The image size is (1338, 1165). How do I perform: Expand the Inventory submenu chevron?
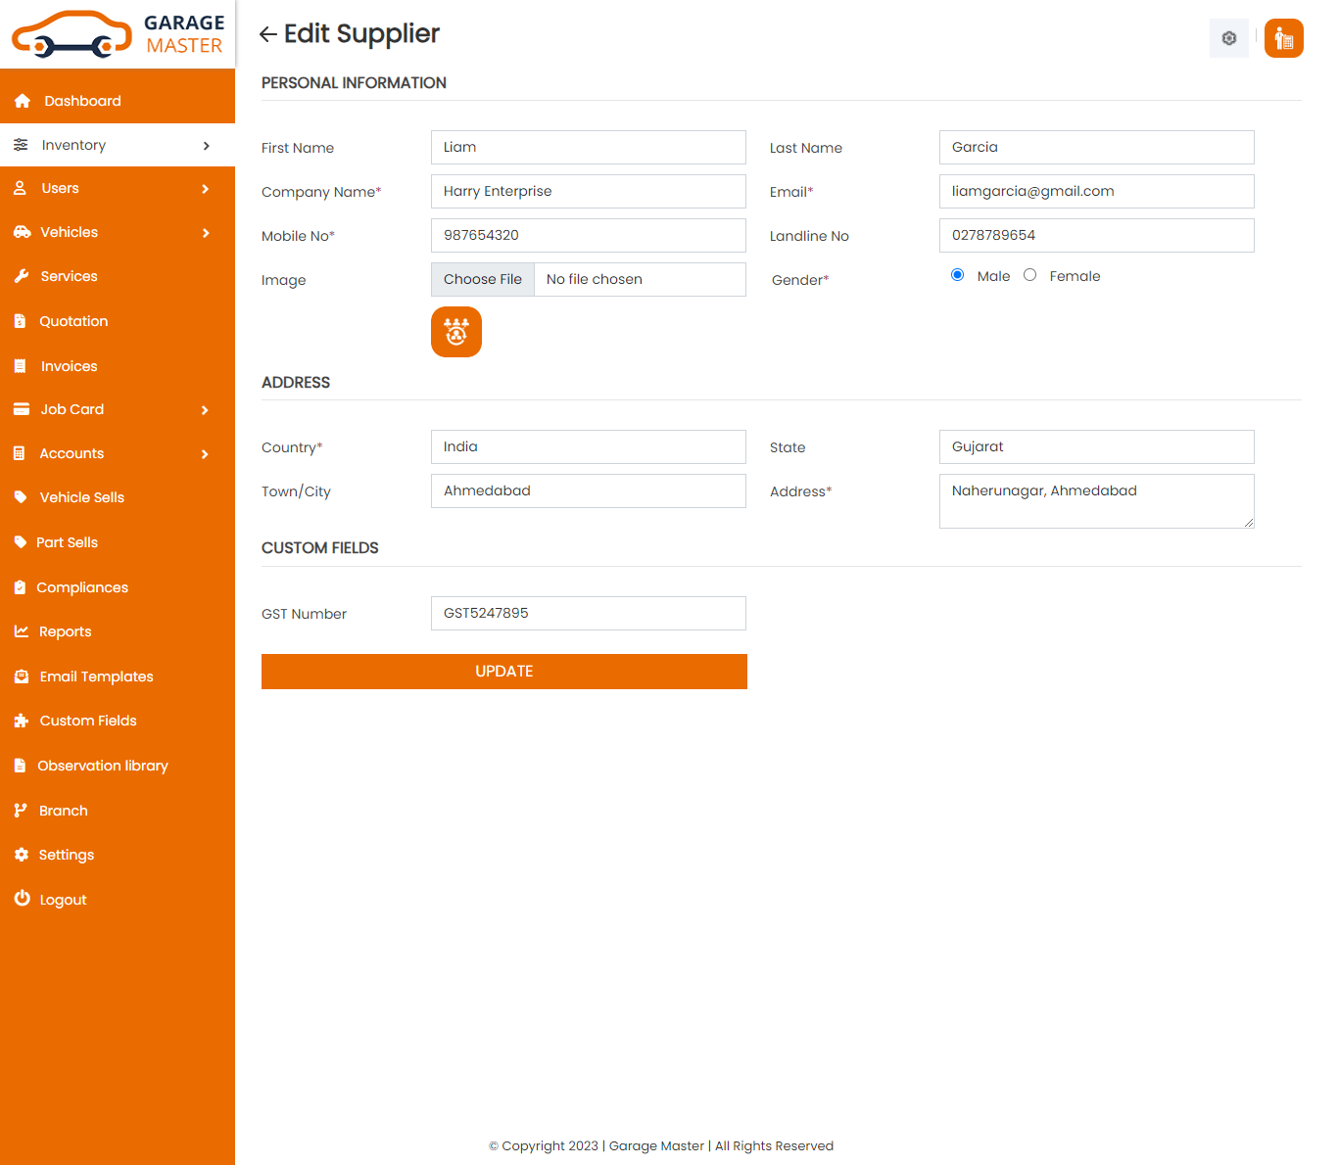point(206,146)
